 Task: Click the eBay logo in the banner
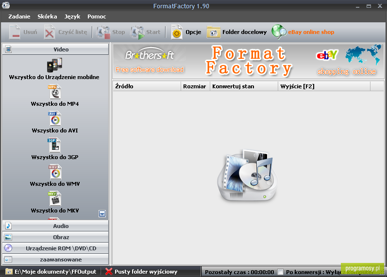(327, 55)
